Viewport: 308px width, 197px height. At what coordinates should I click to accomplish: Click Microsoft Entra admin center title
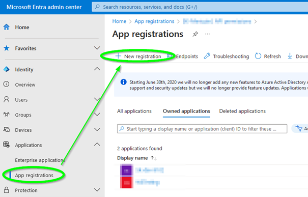coord(44,7)
